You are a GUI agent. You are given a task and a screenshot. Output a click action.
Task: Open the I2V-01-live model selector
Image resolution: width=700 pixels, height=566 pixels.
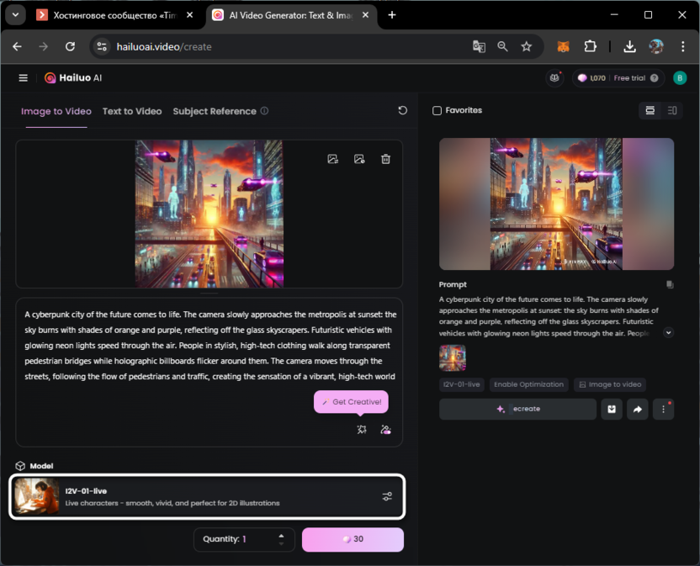click(x=207, y=496)
